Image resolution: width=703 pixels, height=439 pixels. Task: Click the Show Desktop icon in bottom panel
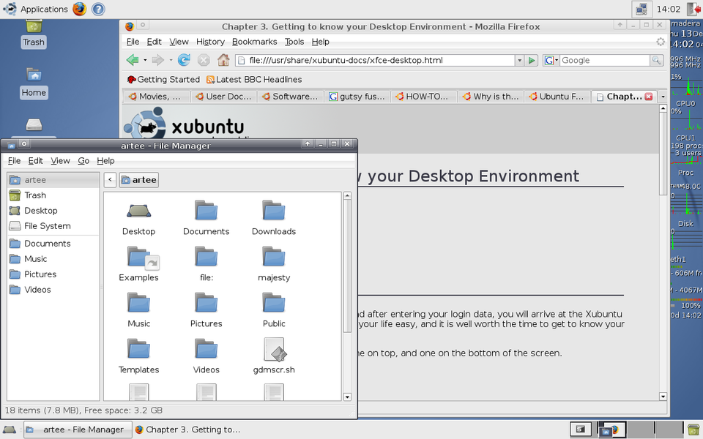[x=10, y=429]
